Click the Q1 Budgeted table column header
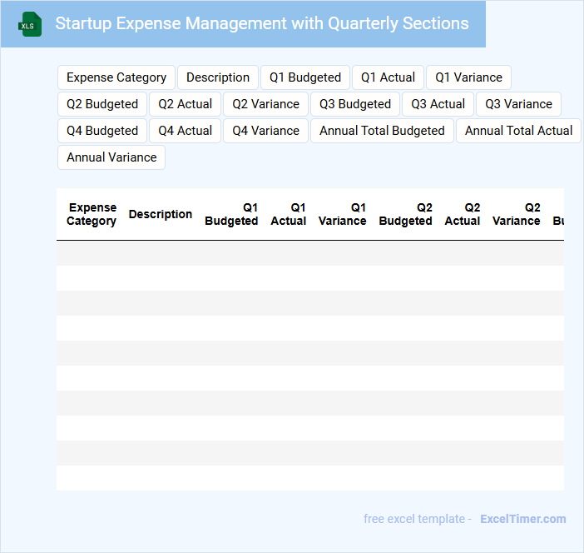This screenshot has height=553, width=584. click(231, 214)
